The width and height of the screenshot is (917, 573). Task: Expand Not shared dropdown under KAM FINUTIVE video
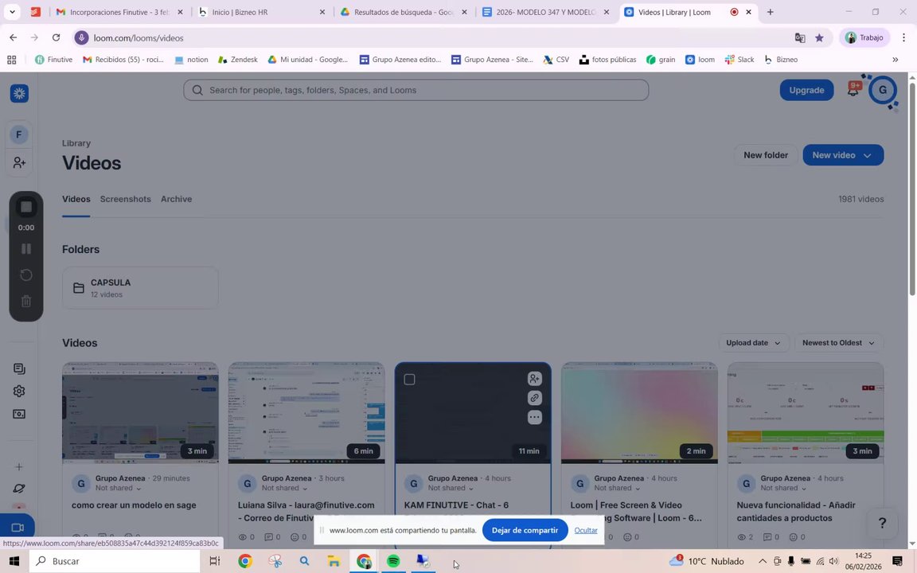[x=451, y=488]
